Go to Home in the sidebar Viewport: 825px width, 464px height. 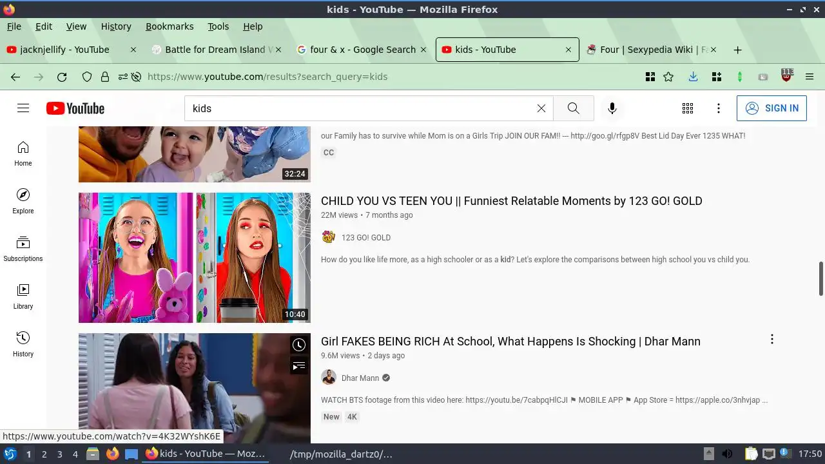pos(23,154)
